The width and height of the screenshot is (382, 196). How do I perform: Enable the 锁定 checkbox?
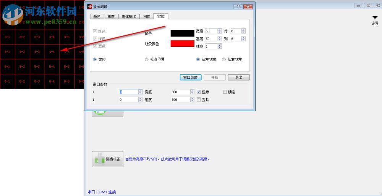[225, 92]
